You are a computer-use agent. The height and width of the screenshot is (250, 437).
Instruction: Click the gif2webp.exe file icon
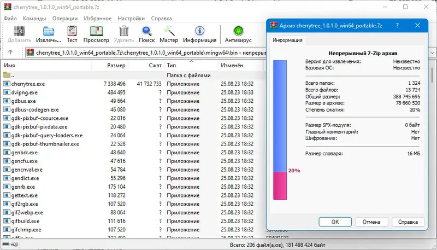point(7,212)
